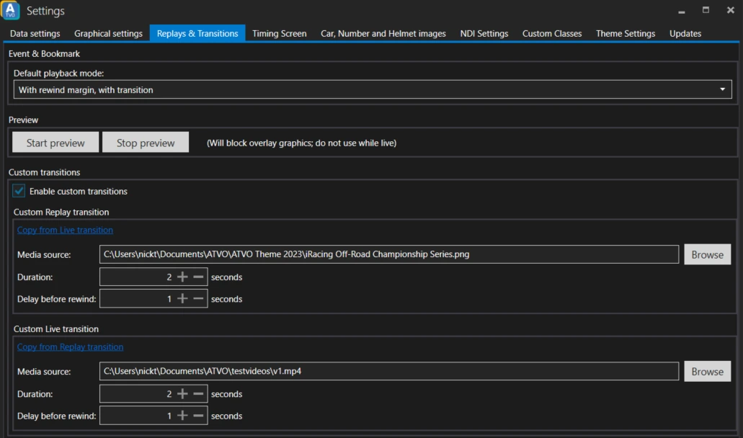This screenshot has width=743, height=438.
Task: Decrease Live transition Duration with minus icon
Action: pos(199,393)
